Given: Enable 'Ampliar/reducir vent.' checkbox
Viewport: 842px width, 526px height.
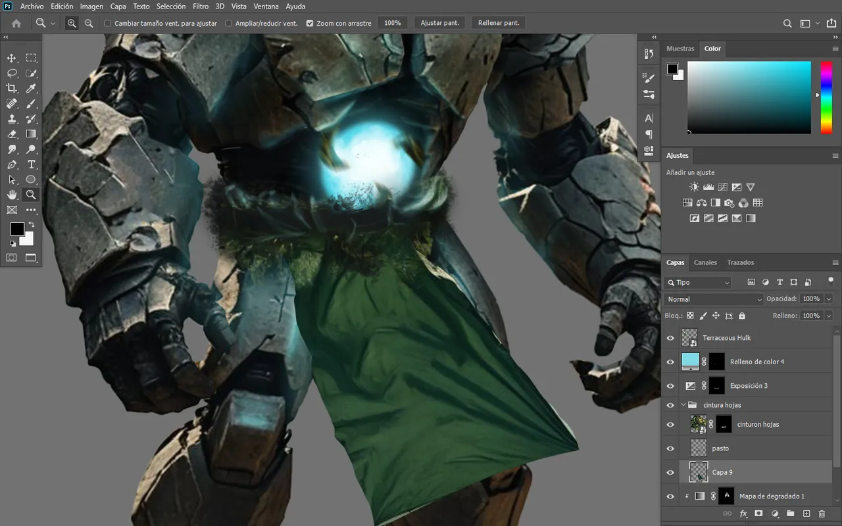Looking at the screenshot, I should pos(228,23).
